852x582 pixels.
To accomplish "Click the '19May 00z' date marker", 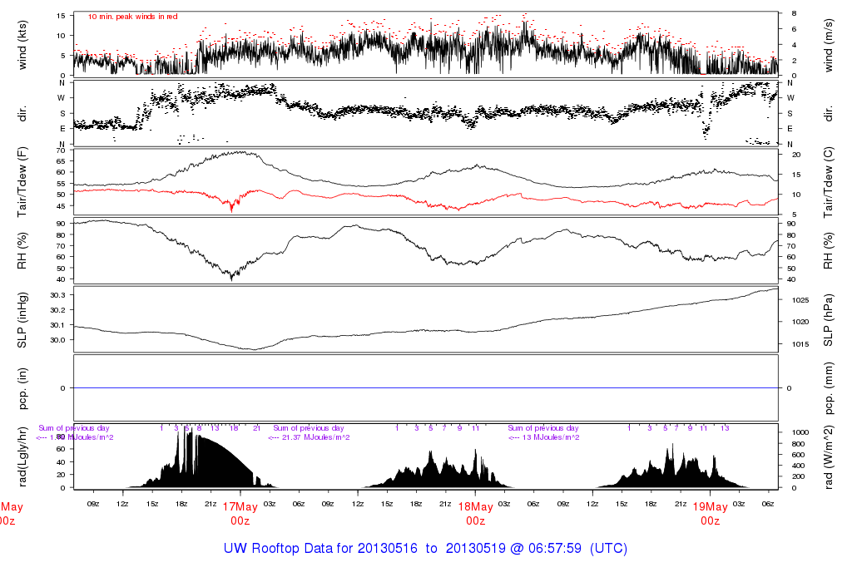I will click(x=711, y=514).
